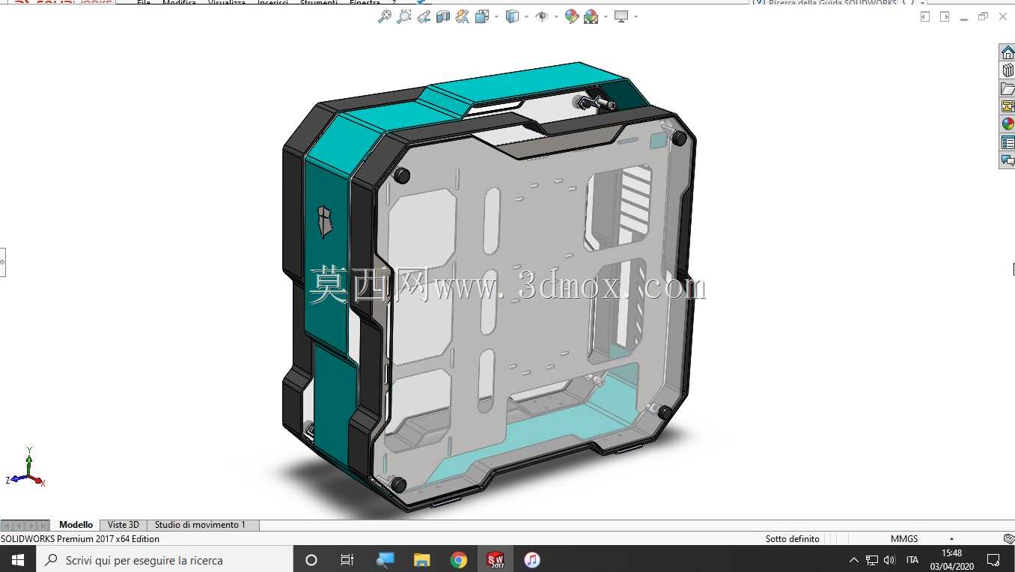Open the Edit Appearance tool

572,16
